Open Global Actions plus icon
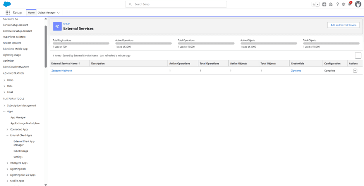 coord(324,4)
